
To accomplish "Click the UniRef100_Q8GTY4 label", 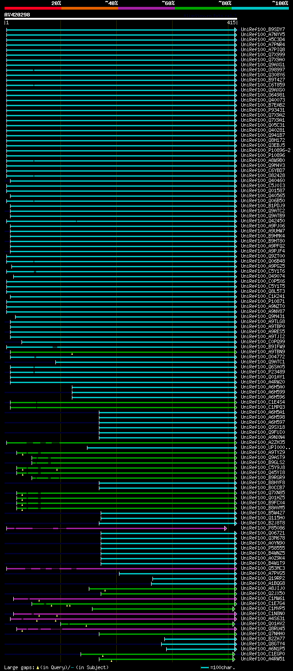I will tap(263, 644).
